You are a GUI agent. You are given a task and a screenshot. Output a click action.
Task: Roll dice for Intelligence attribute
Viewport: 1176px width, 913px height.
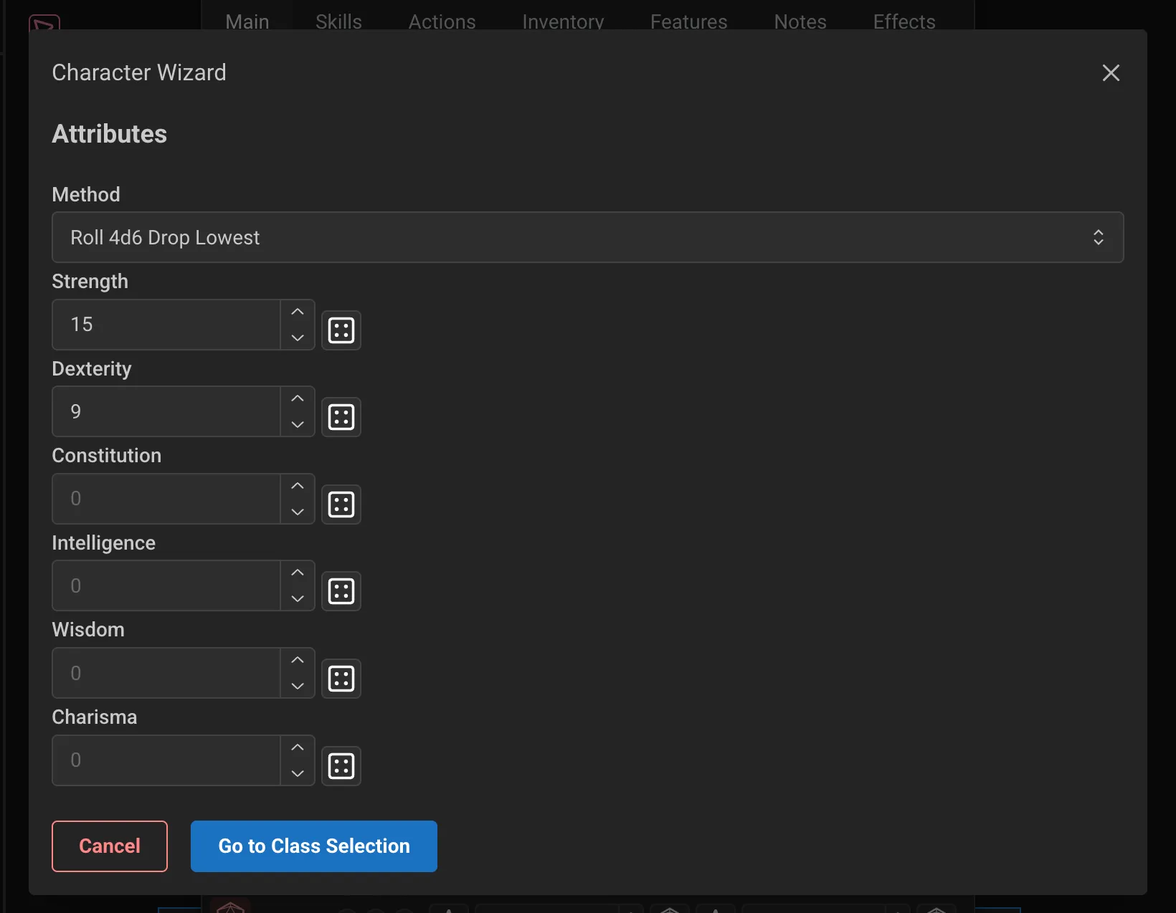click(x=341, y=591)
